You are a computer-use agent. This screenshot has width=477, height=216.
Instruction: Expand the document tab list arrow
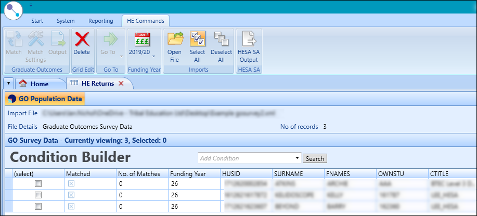point(8,84)
